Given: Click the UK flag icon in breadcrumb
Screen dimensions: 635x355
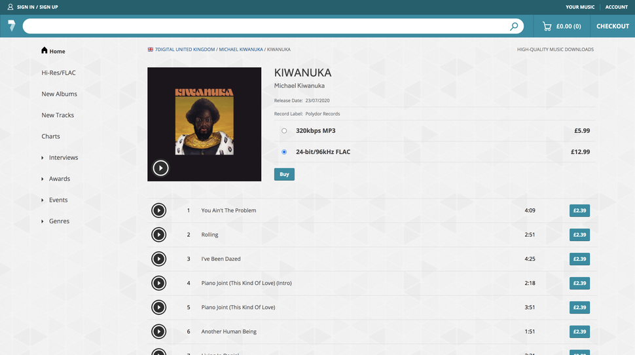Looking at the screenshot, I should click(x=151, y=49).
